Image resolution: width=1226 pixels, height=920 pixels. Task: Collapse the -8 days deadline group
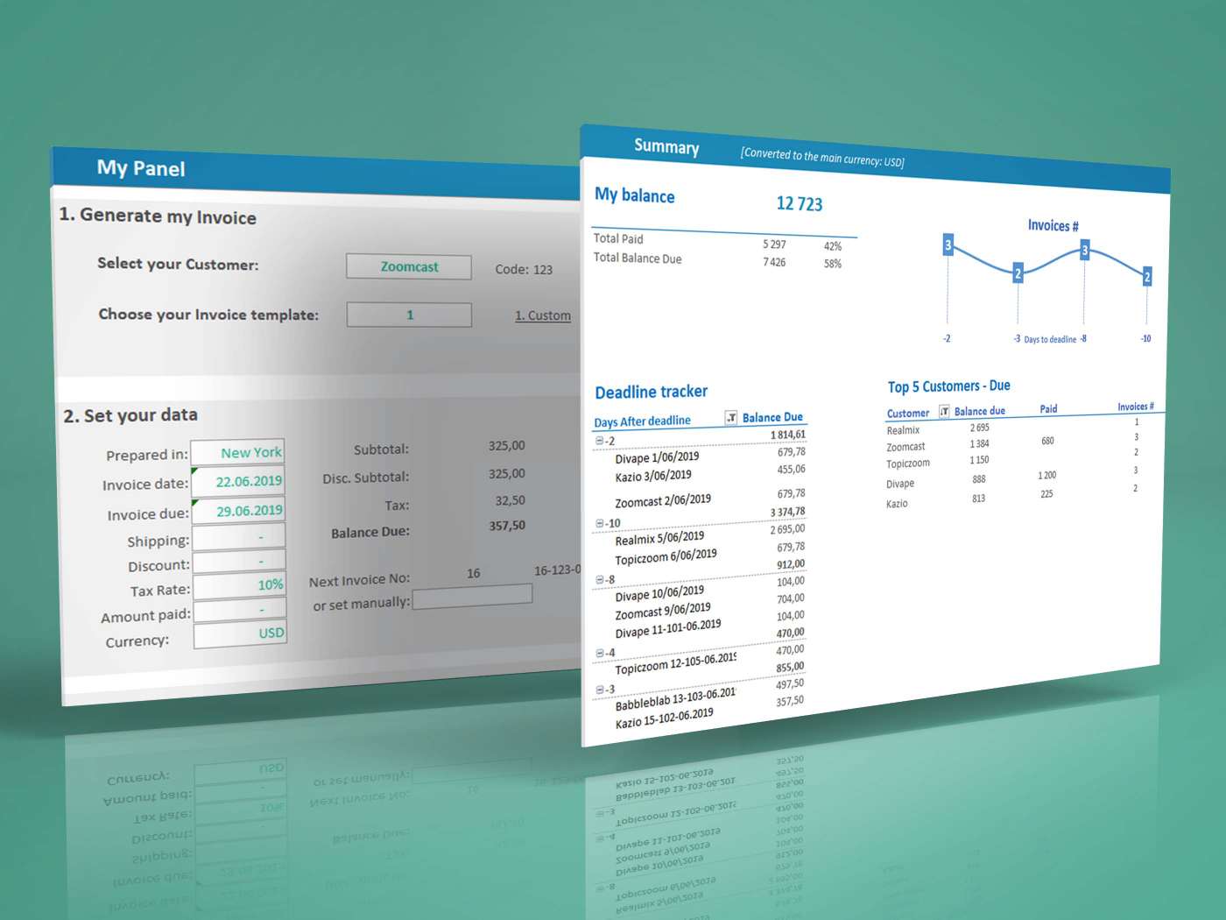pos(600,580)
